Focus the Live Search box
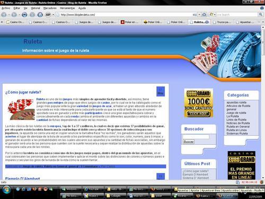 [x=237, y=15]
